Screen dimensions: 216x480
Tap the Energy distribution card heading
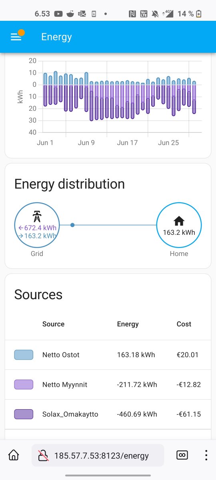click(x=70, y=184)
